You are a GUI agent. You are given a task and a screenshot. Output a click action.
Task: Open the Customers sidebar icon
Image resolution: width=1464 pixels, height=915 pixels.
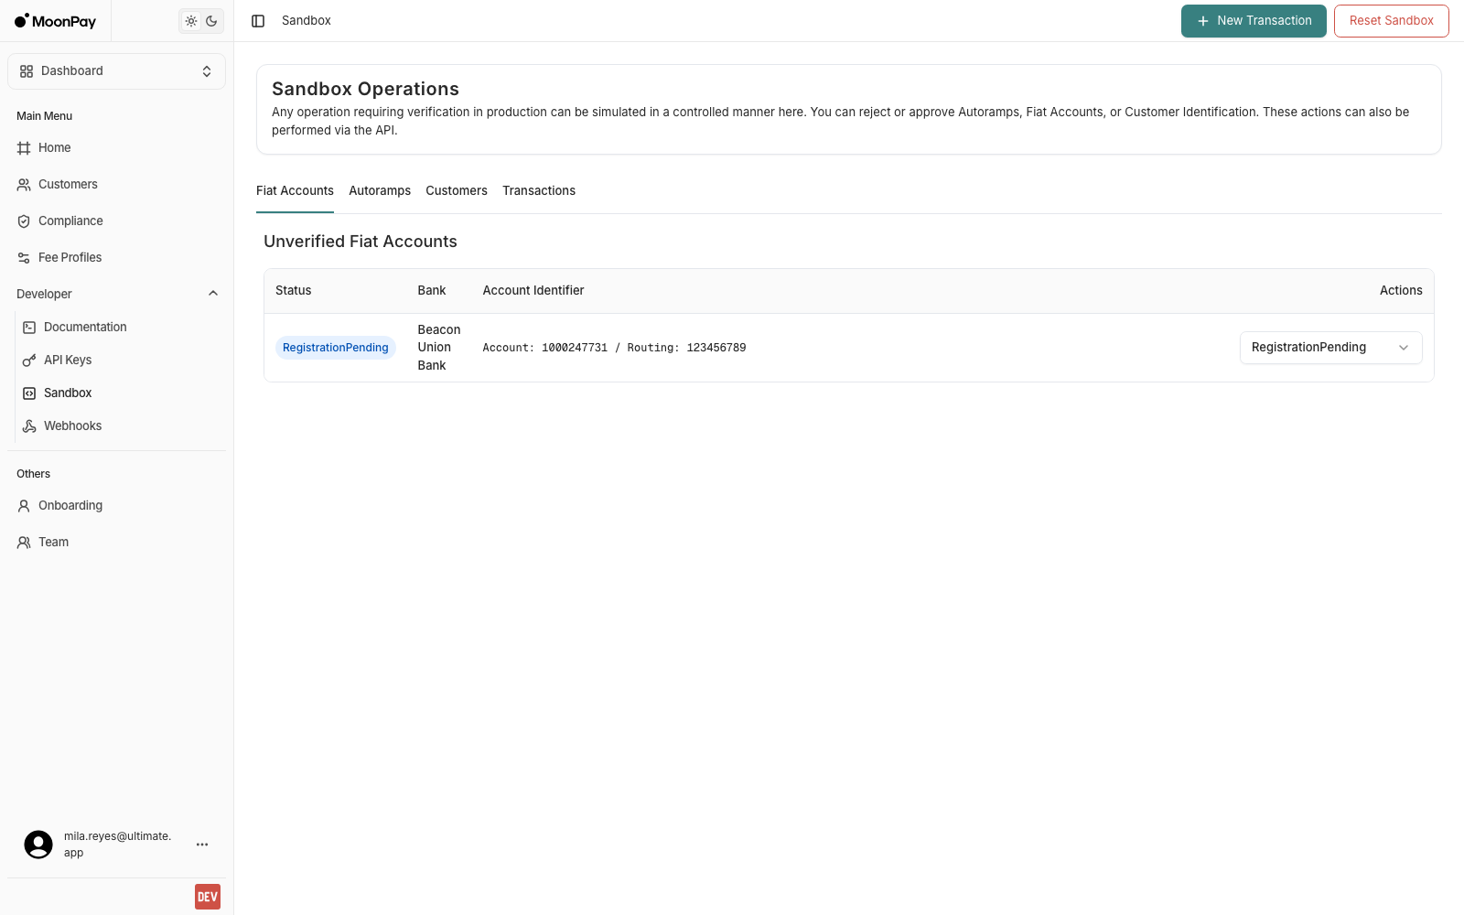pos(24,185)
